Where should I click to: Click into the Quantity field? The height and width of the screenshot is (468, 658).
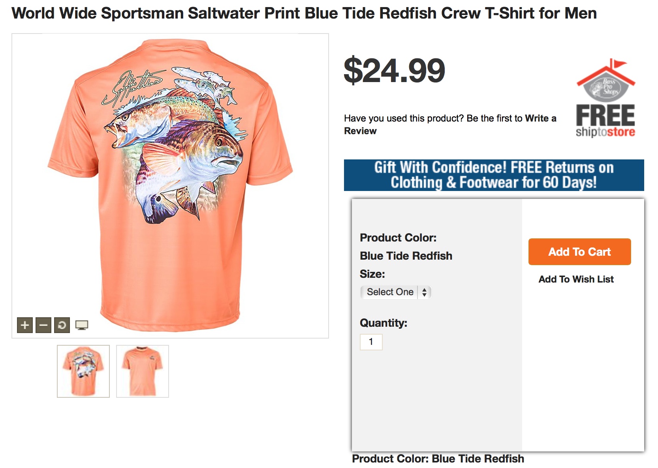[371, 342]
